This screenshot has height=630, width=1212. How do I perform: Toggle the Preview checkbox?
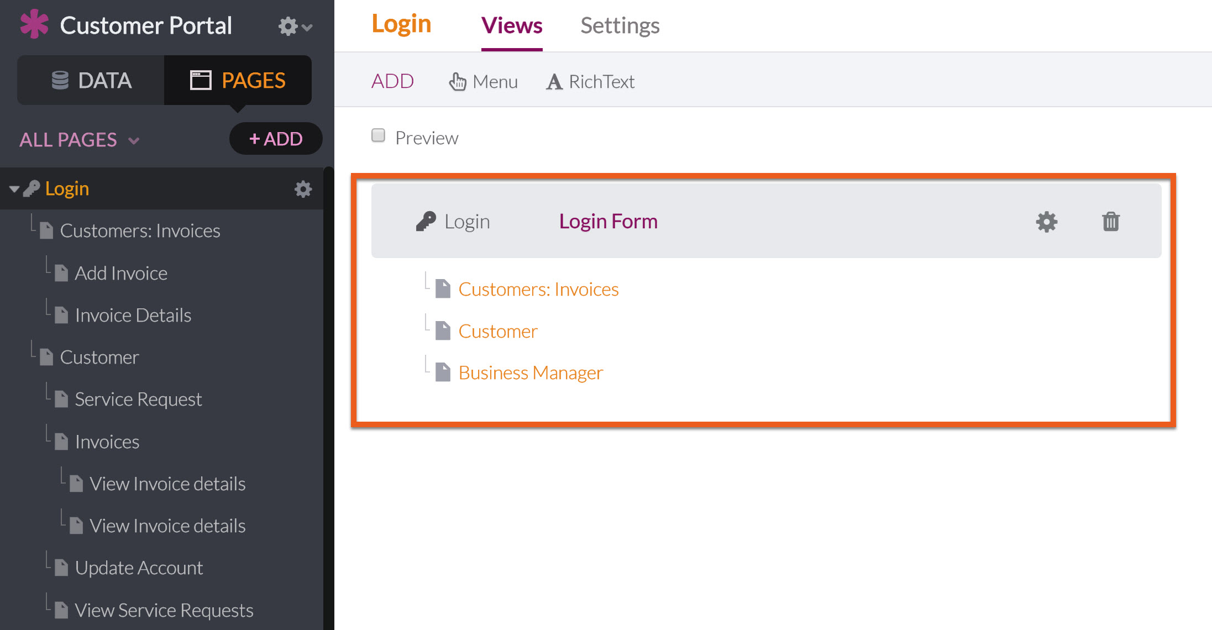pos(379,135)
